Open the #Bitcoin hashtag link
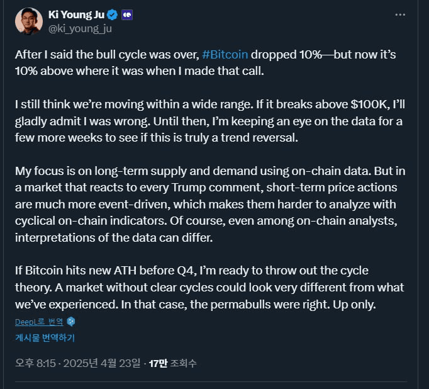Screen dimensions: 429x389 pos(225,55)
